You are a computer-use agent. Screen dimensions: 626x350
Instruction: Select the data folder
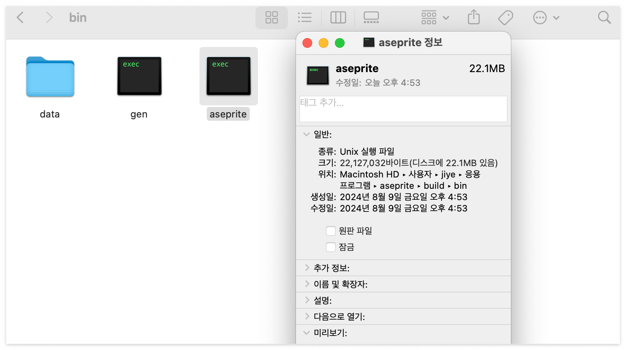tap(50, 77)
